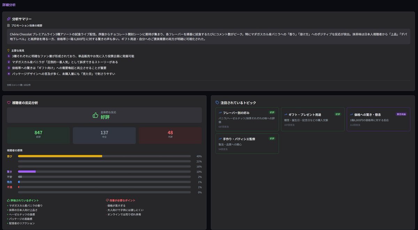
Task: Click the 残念 emotion bar
Action: 104,182
